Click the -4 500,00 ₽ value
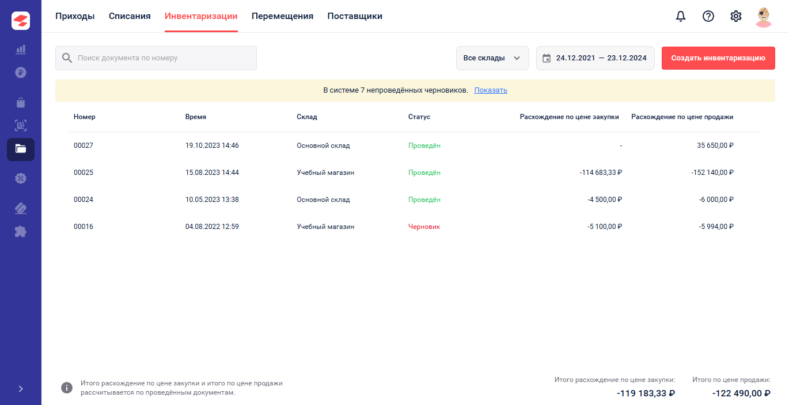 click(x=605, y=200)
